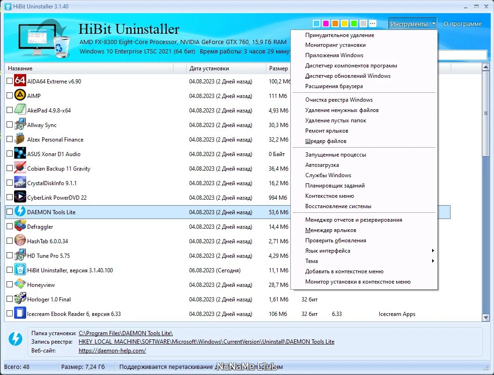Open Мониторинг установки from menu
494x375 pixels.
(x=364, y=45)
